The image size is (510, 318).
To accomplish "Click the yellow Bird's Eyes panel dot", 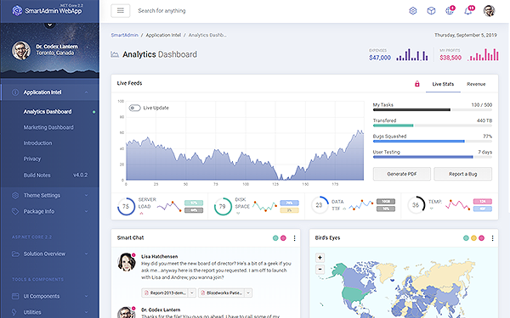I will click(x=473, y=238).
